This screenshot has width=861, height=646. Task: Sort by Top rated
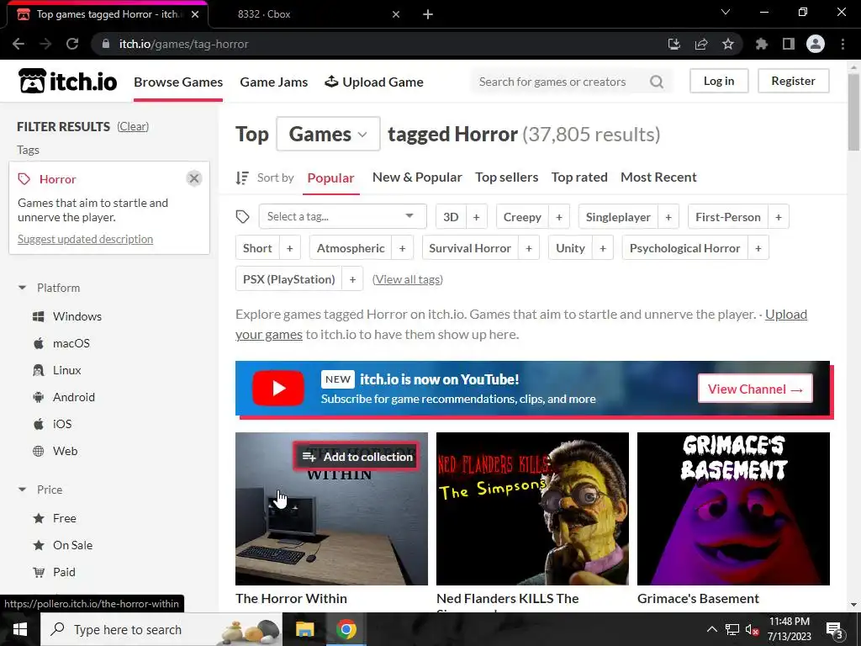coord(578,177)
